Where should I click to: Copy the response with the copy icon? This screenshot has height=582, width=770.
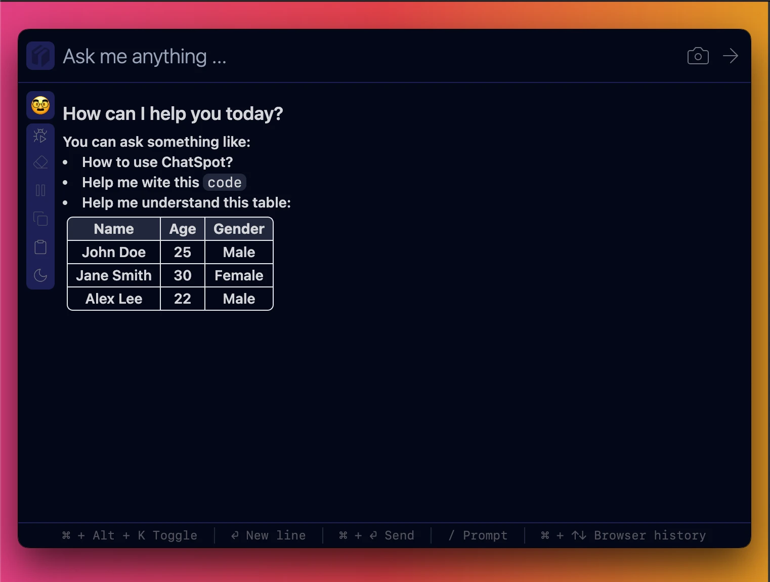coord(40,219)
